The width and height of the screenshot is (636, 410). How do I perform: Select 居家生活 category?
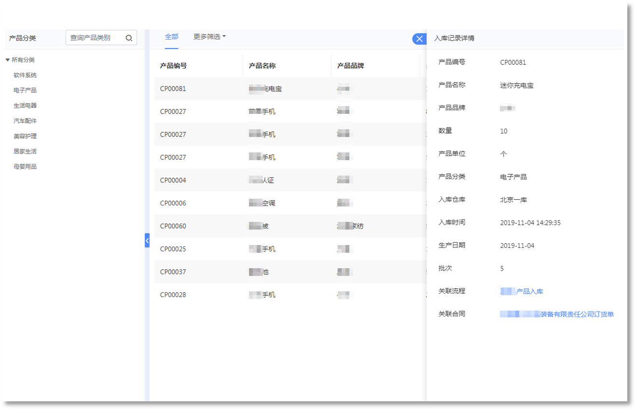coord(25,151)
